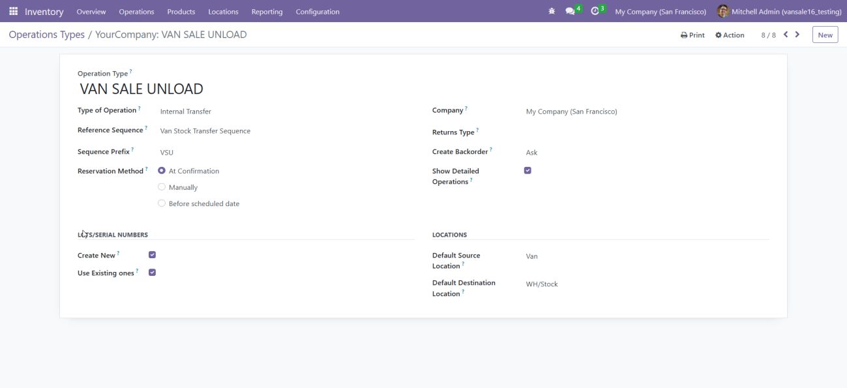Open the activities clock icon
Image resolution: width=847 pixels, height=388 pixels.
(x=595, y=12)
